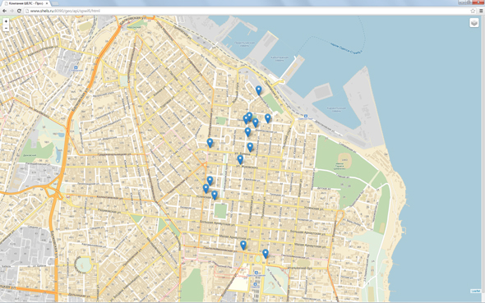Select the Компания ШЕЛС browser tab
485x303 pixels.
[x=25, y=3]
